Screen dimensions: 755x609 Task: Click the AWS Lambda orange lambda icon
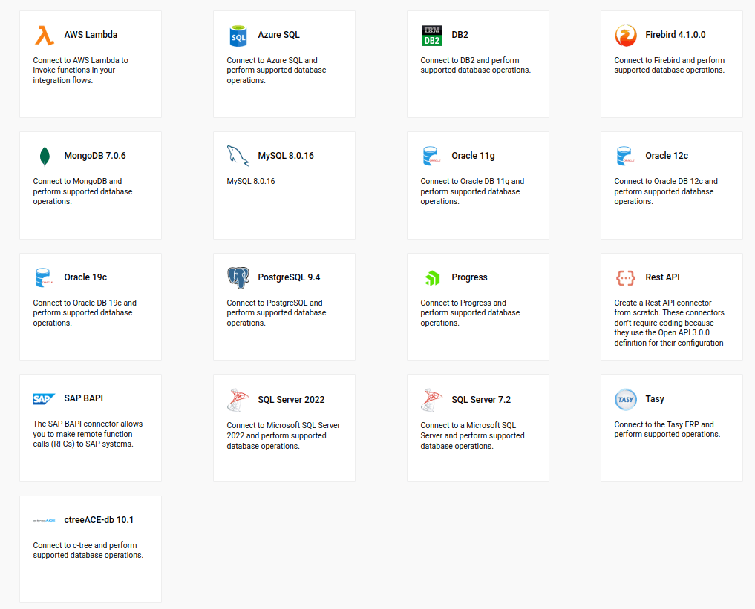(x=45, y=35)
